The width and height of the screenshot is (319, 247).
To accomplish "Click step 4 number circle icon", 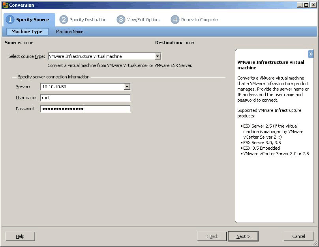I will (x=175, y=19).
